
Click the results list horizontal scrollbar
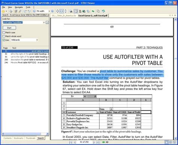[x=23, y=134]
